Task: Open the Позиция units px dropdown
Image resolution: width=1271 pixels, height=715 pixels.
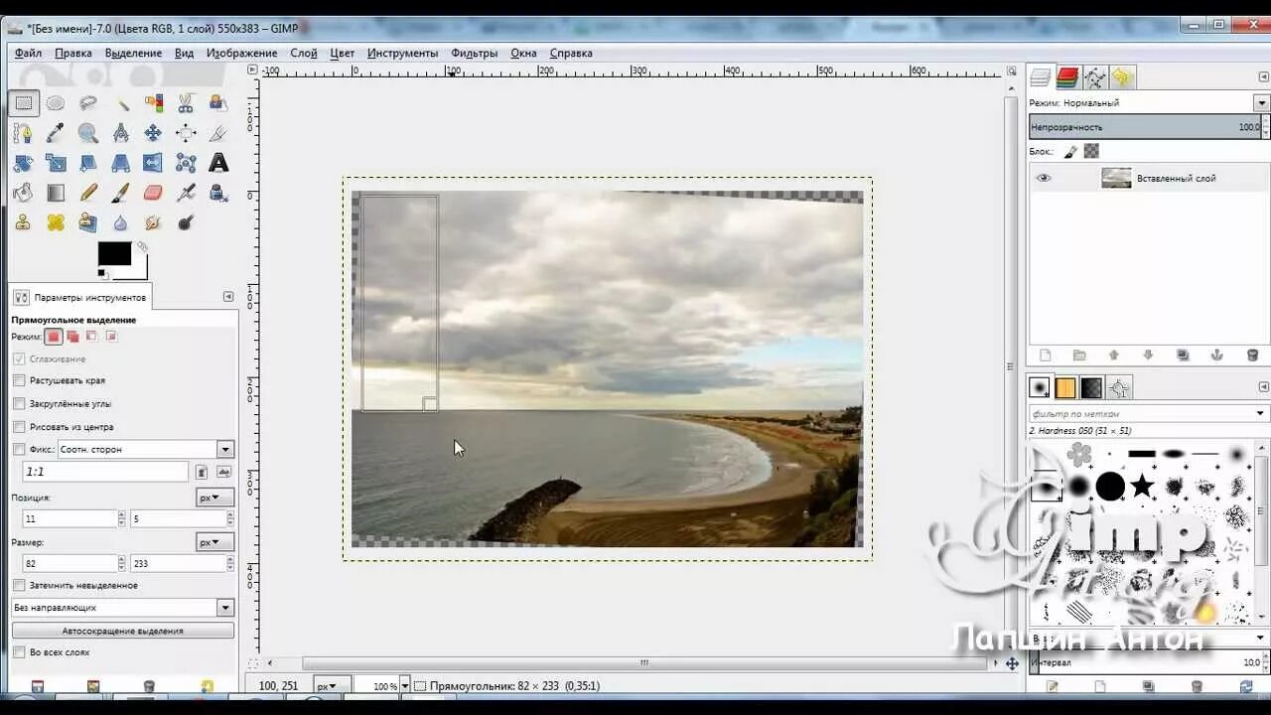Action: [214, 498]
